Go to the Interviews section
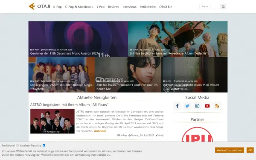 pos(129,7)
